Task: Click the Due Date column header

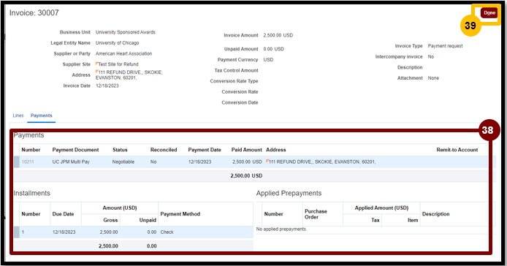Action: coord(63,214)
